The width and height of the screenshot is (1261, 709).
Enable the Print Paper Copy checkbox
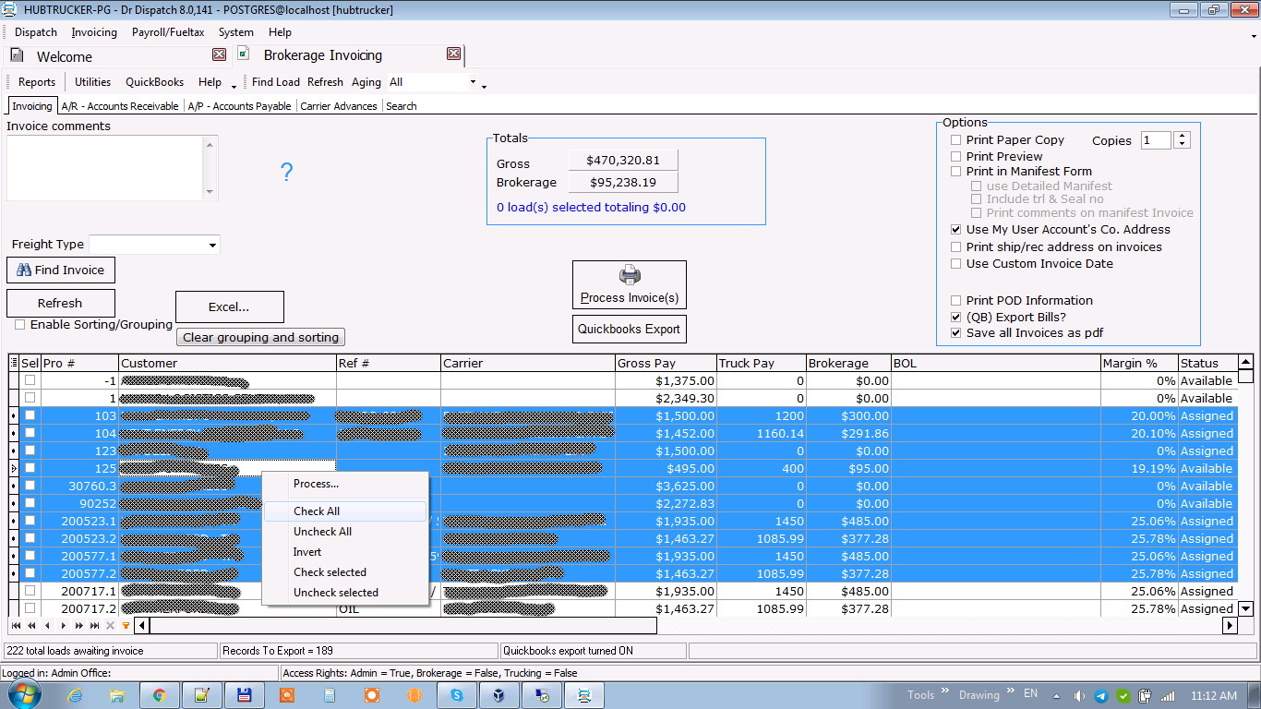pyautogui.click(x=956, y=140)
